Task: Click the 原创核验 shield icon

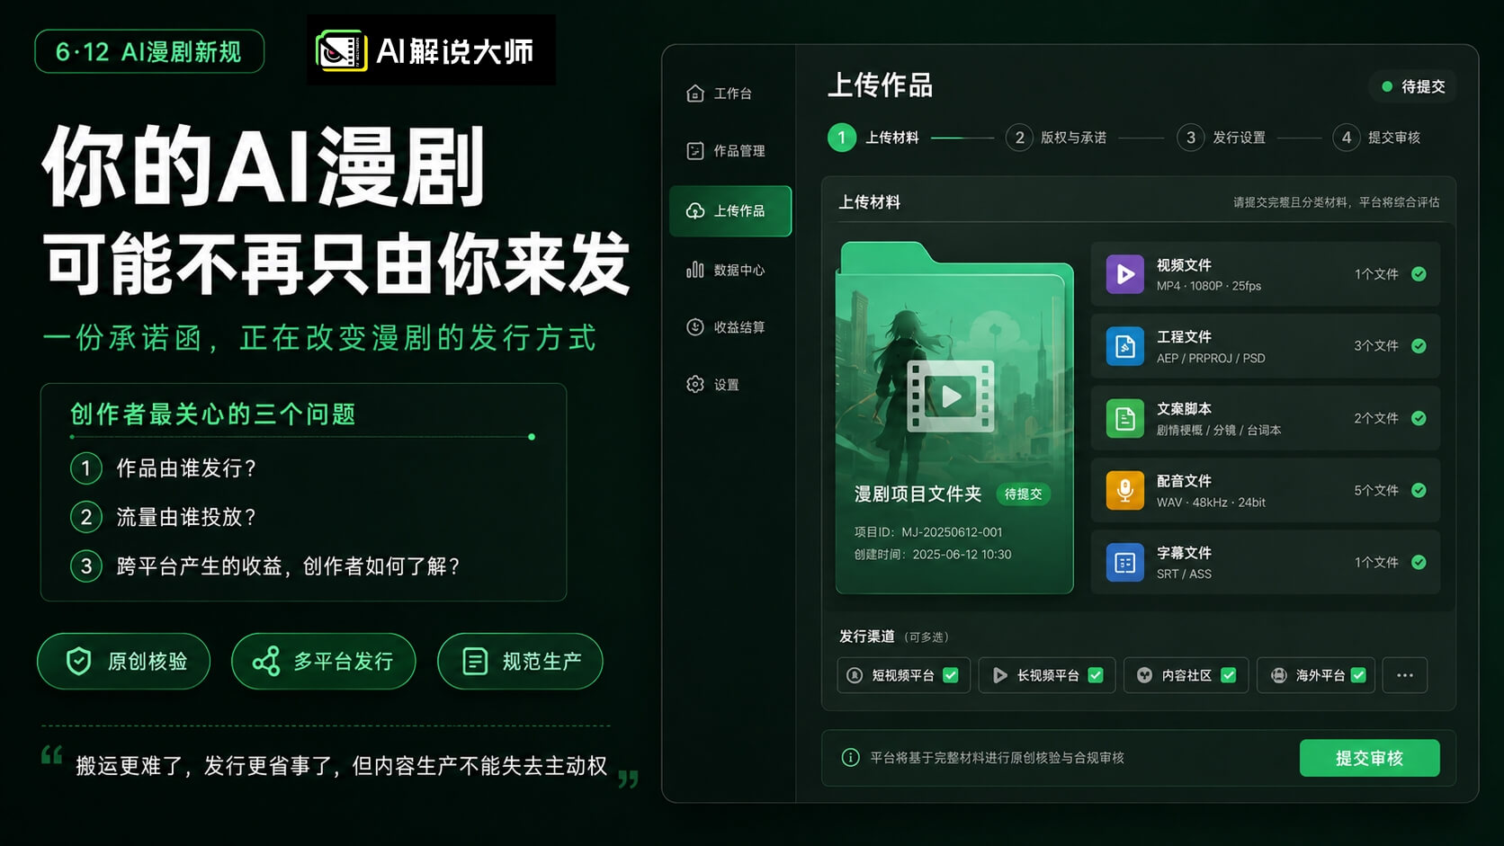Action: [x=79, y=662]
